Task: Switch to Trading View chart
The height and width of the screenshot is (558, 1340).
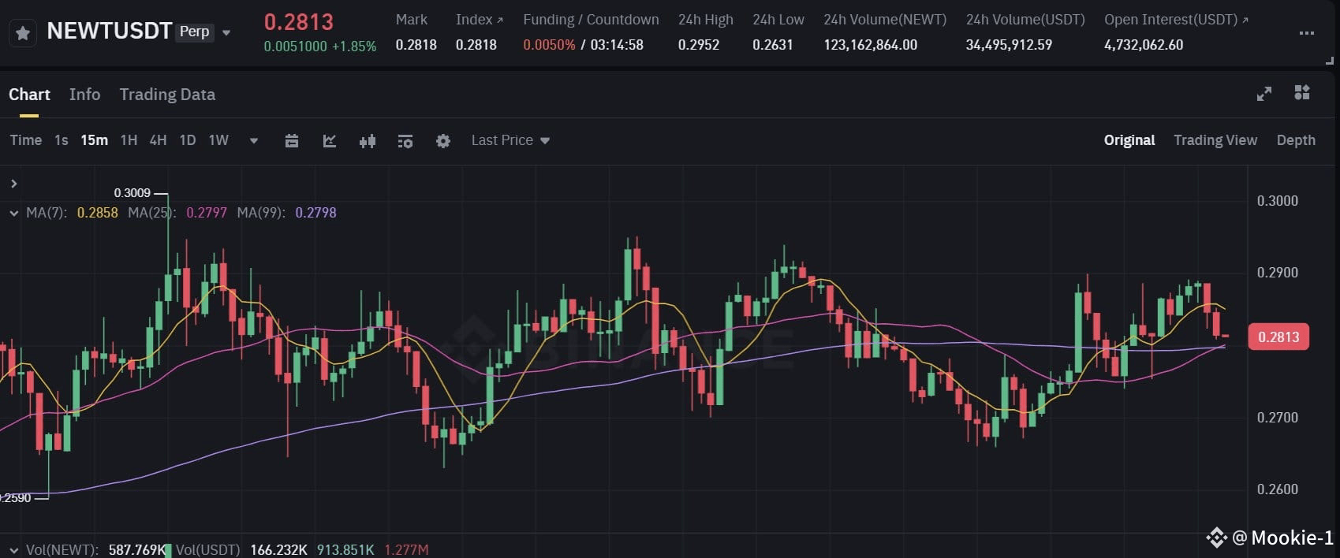Action: pyautogui.click(x=1215, y=140)
